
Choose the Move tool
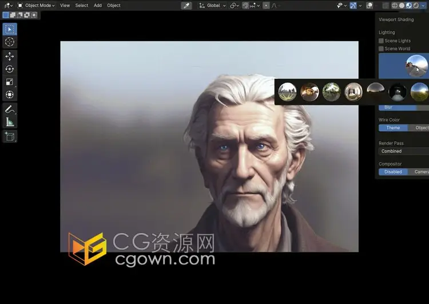click(10, 57)
